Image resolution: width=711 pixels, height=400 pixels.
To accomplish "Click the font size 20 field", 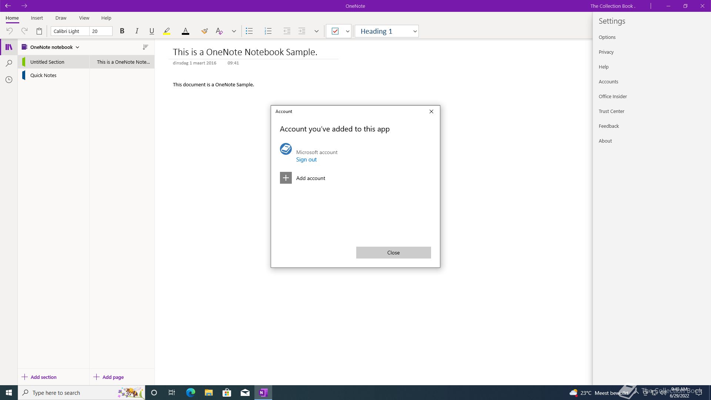I will click(101, 31).
